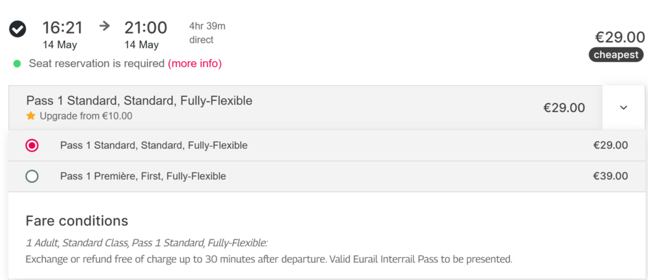Click the €29.00 price in the header bar
Viewport: 648px width, 280px height.
coord(564,108)
